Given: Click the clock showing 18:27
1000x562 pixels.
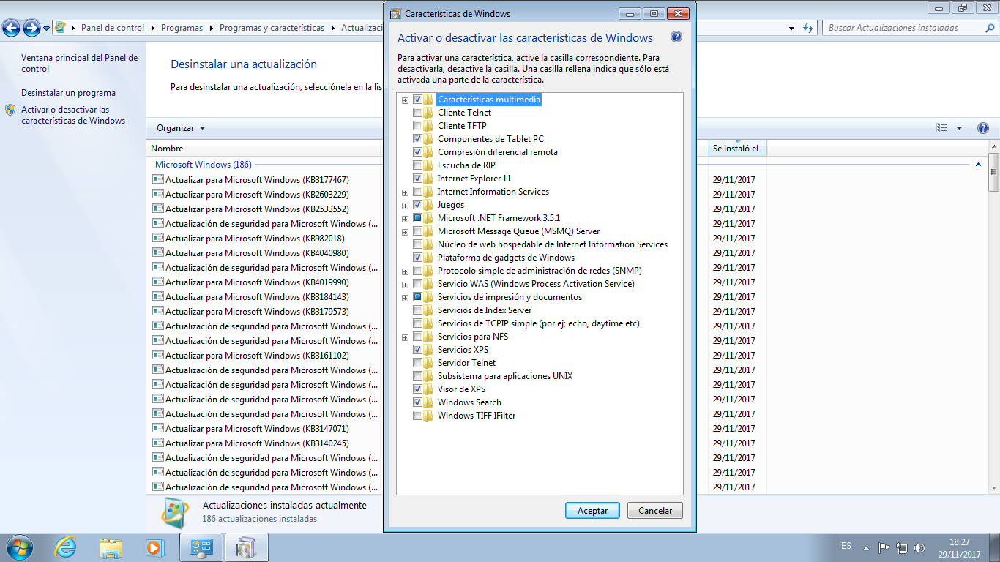Looking at the screenshot, I should pos(959,542).
